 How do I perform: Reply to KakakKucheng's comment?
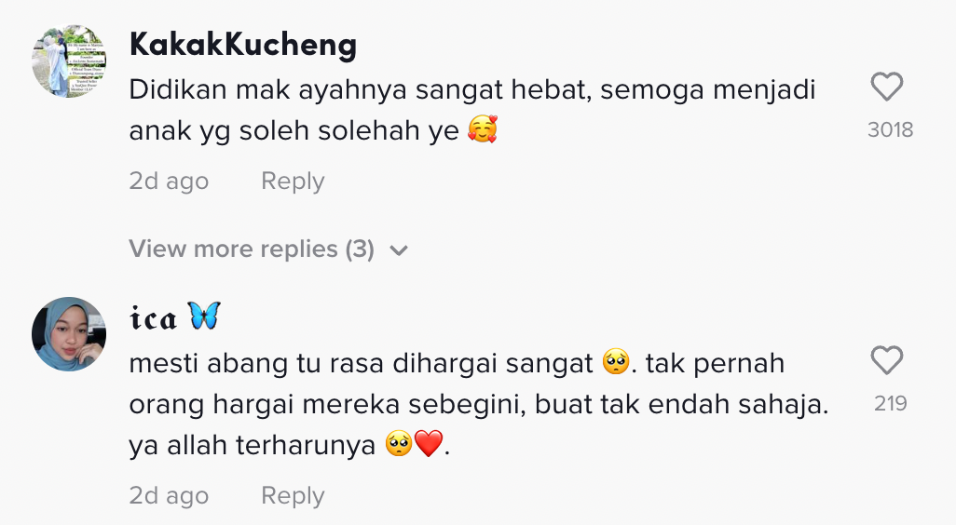click(293, 181)
